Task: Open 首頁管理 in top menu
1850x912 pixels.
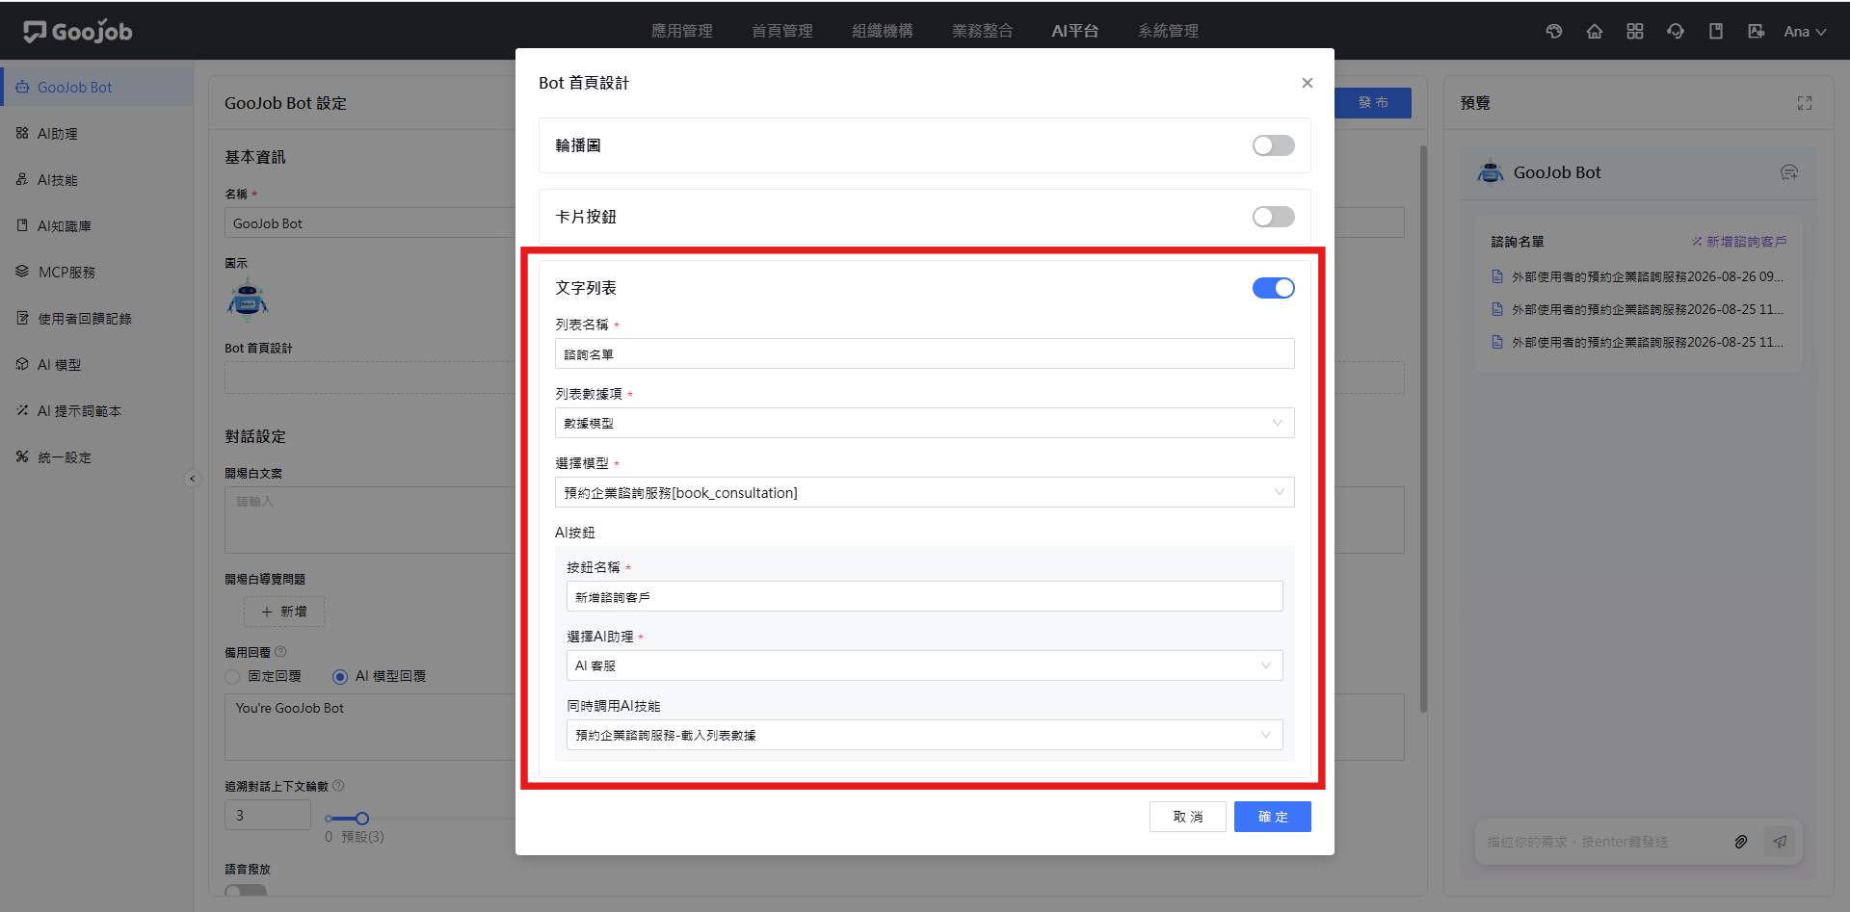Action: tap(782, 31)
